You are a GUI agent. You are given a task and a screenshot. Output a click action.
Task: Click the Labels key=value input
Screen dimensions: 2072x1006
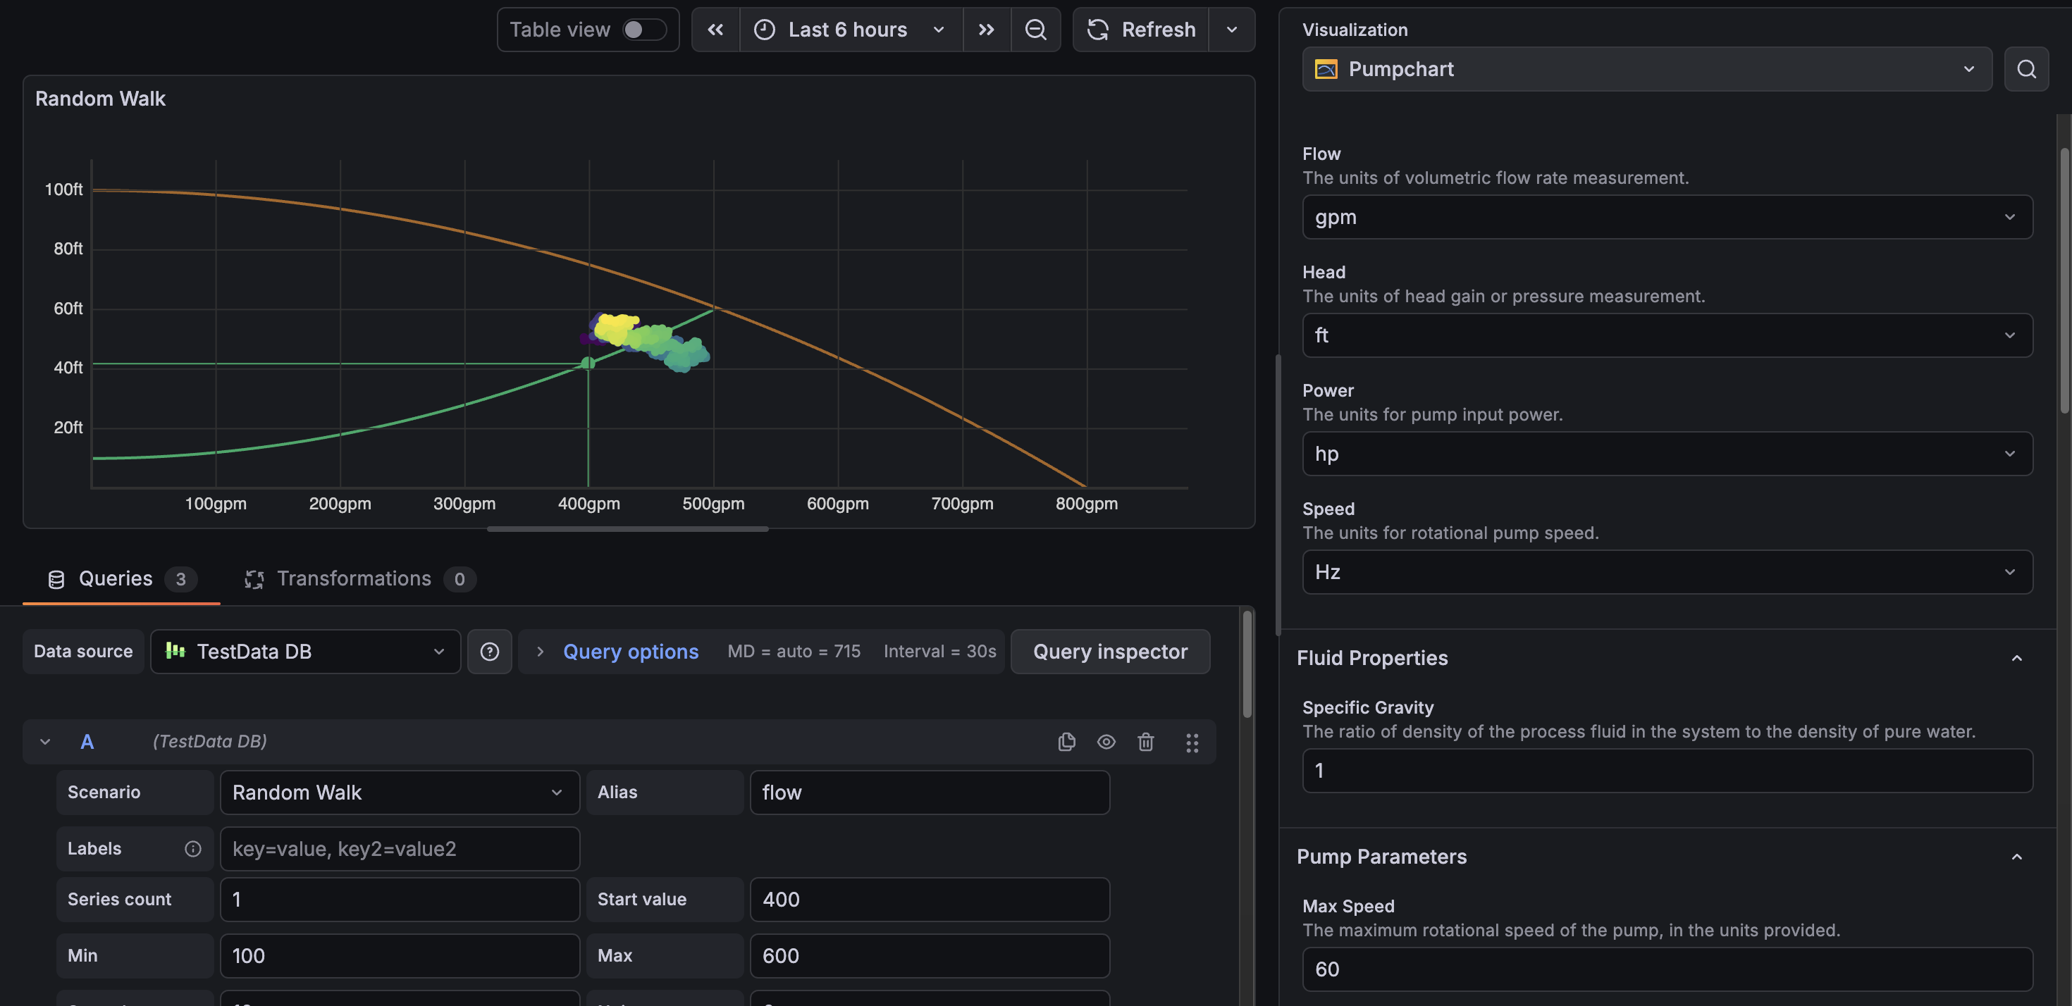tap(400, 848)
